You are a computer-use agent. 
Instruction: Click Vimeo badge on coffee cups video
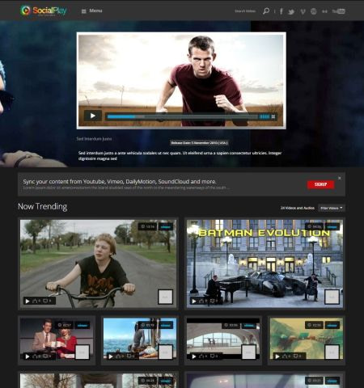point(83,325)
